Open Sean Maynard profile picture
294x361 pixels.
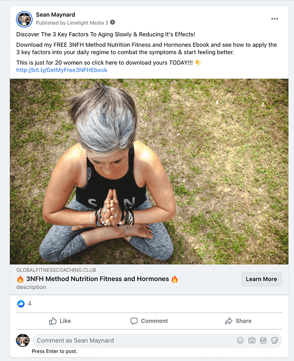24,19
